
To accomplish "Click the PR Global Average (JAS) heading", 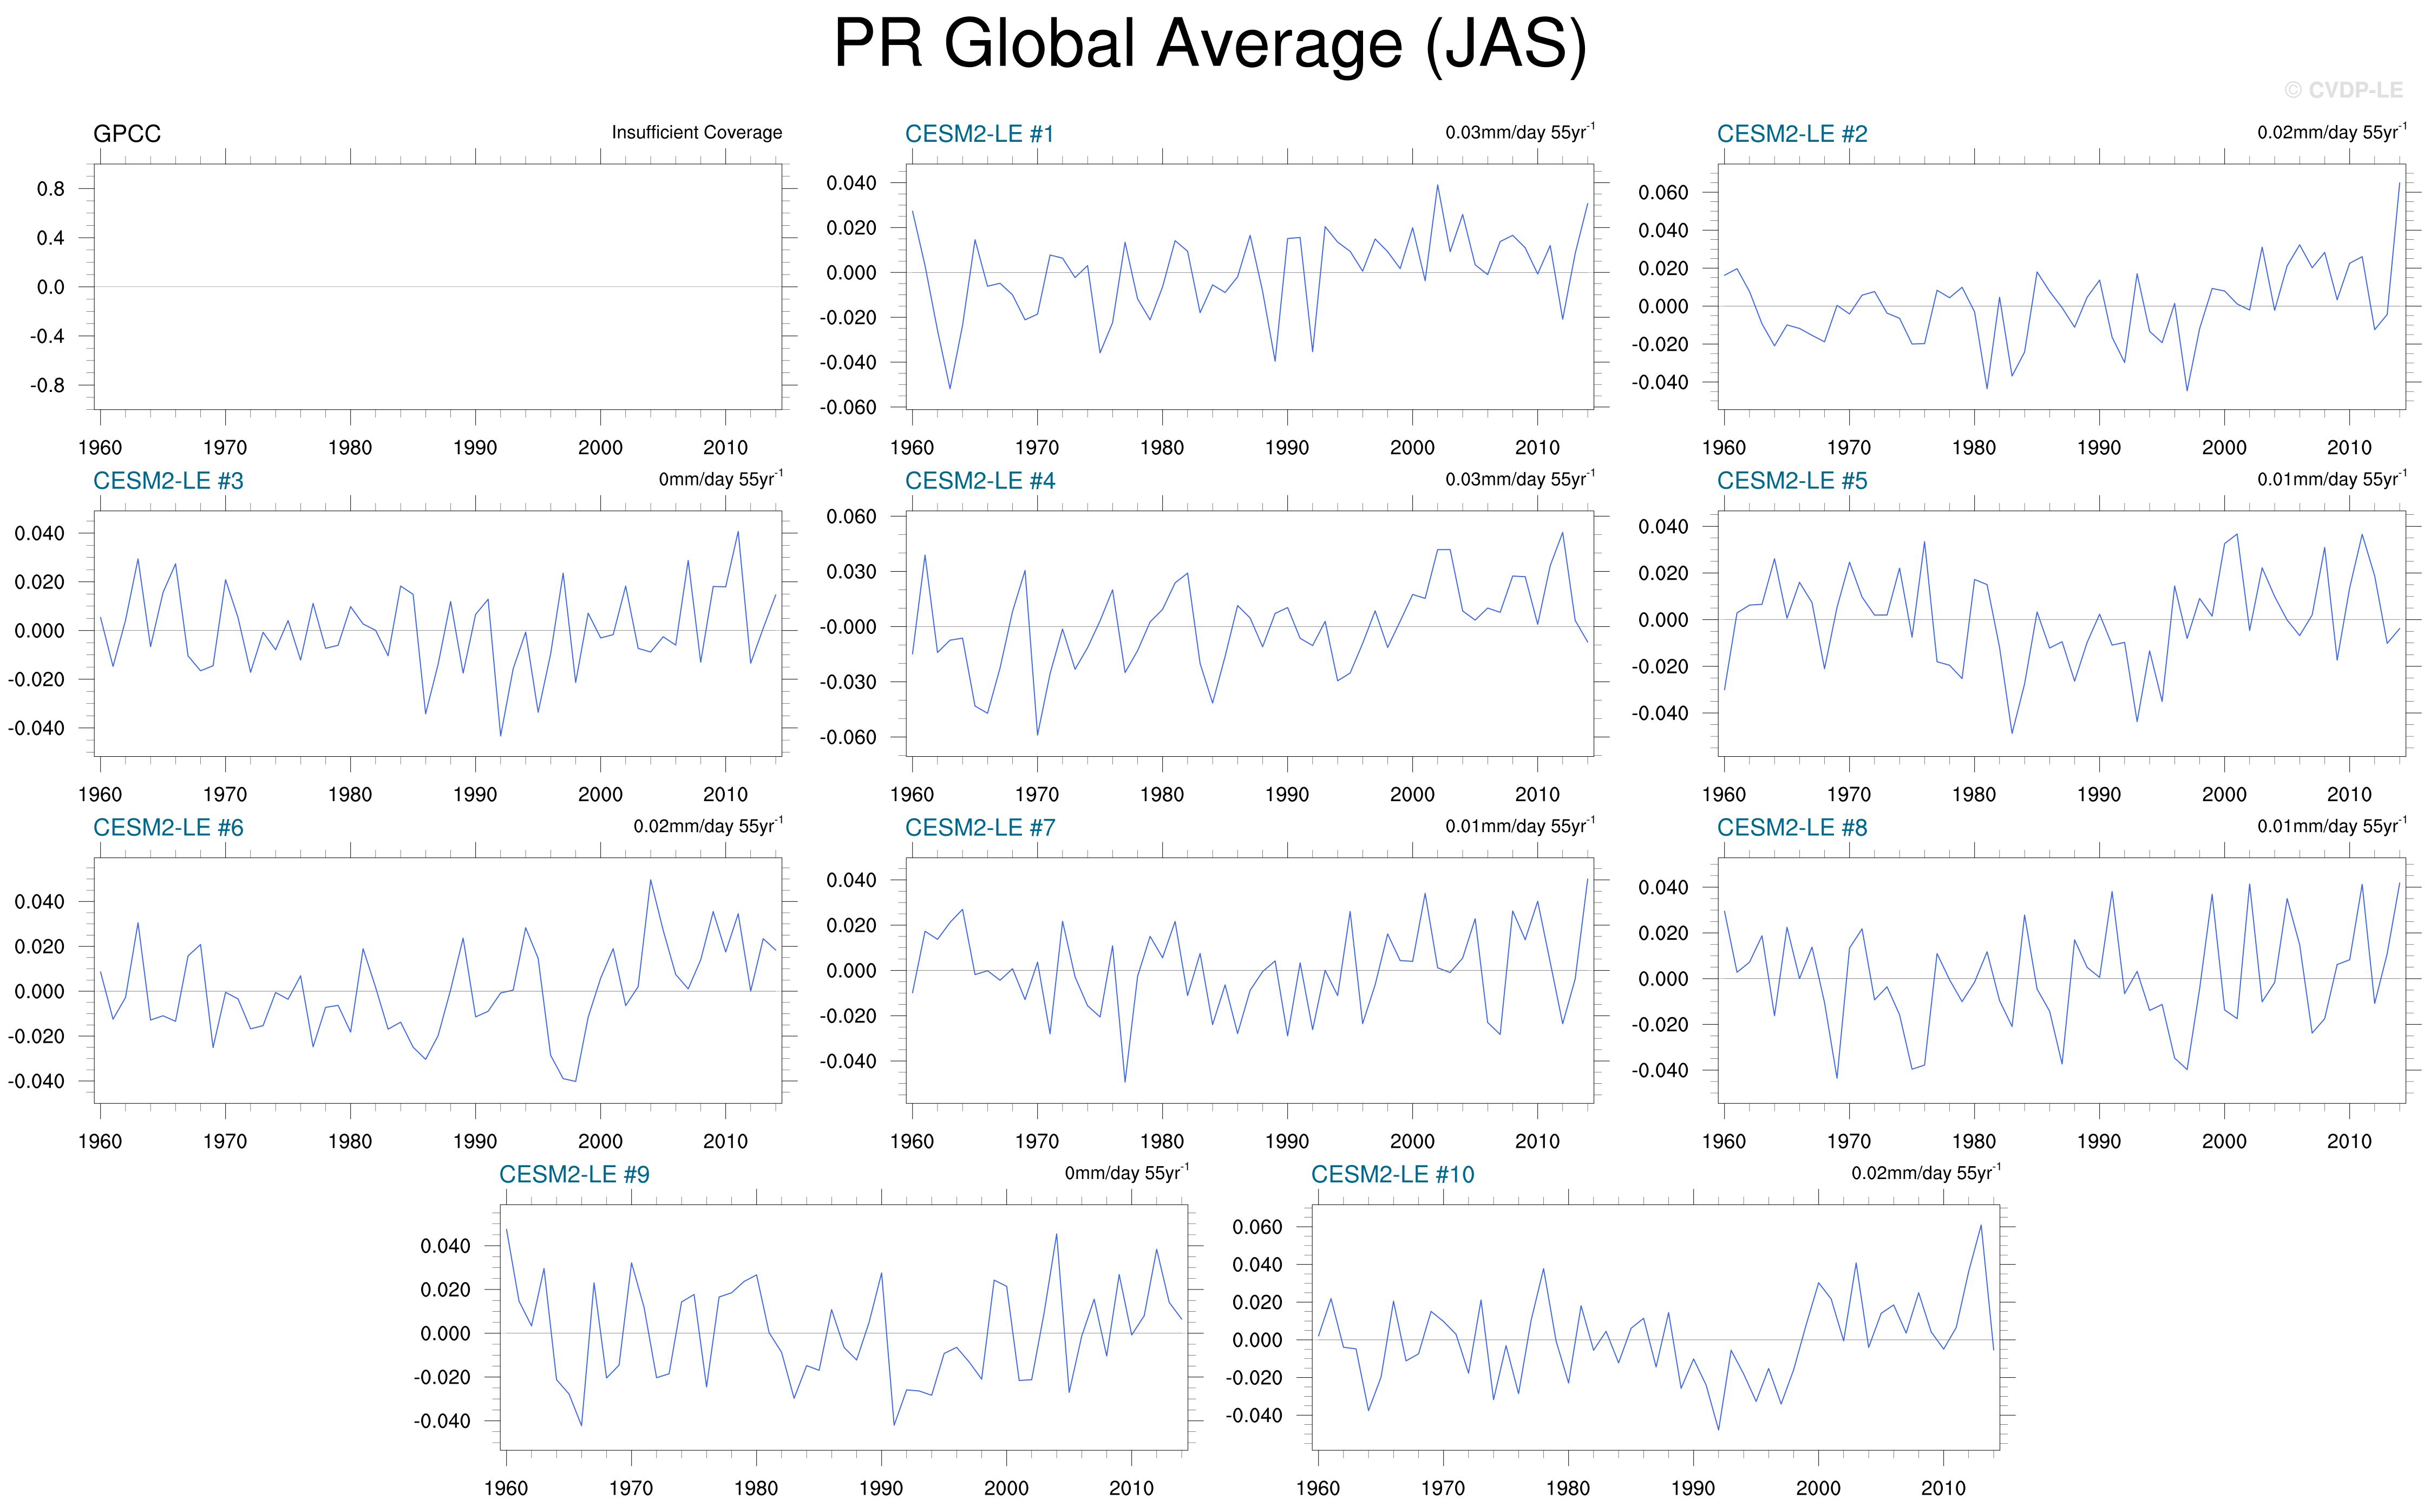I will [1210, 45].
